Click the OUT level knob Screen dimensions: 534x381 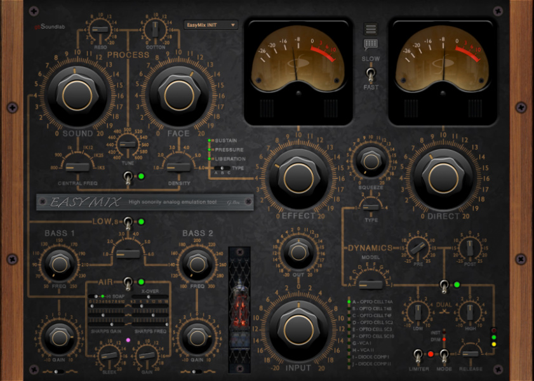pos(298,253)
